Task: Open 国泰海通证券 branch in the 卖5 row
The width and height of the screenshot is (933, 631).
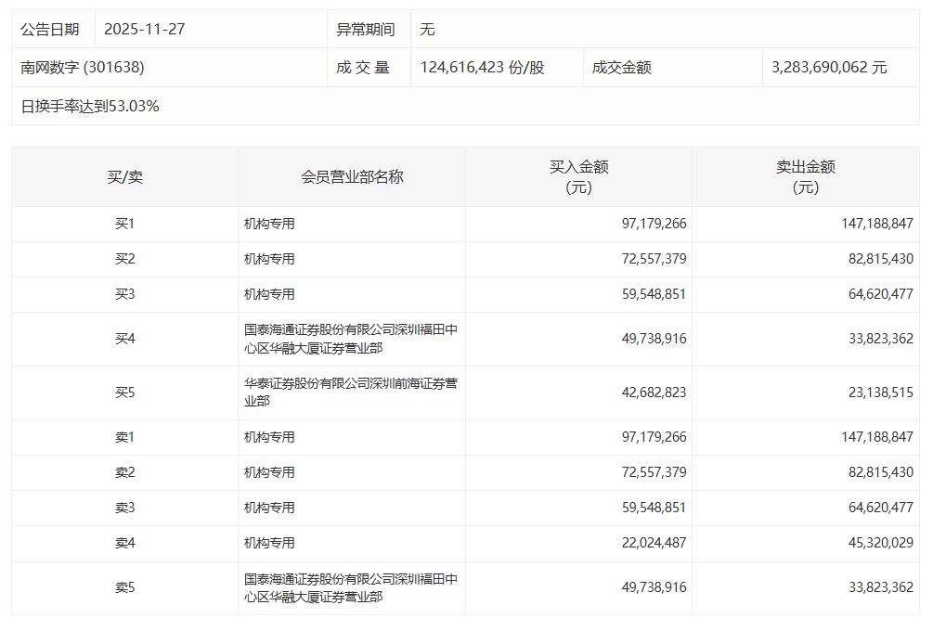Action: pos(350,587)
